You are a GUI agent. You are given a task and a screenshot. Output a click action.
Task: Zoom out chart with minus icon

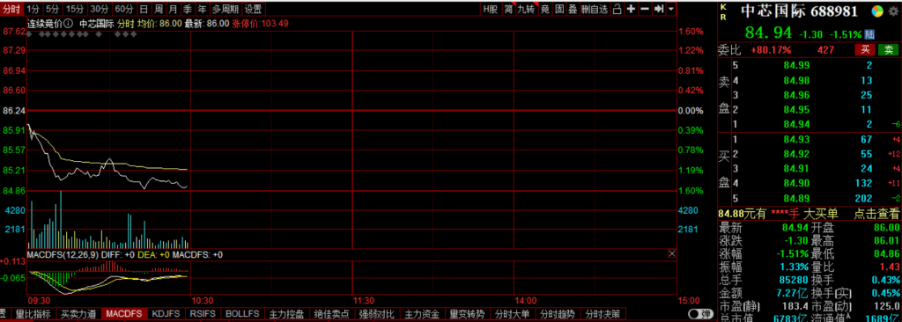click(644, 9)
